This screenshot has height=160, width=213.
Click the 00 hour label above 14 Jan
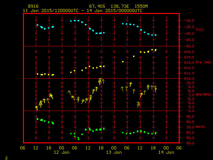pos(166,148)
